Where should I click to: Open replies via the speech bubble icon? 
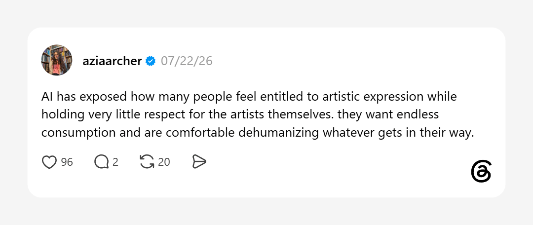[101, 162]
